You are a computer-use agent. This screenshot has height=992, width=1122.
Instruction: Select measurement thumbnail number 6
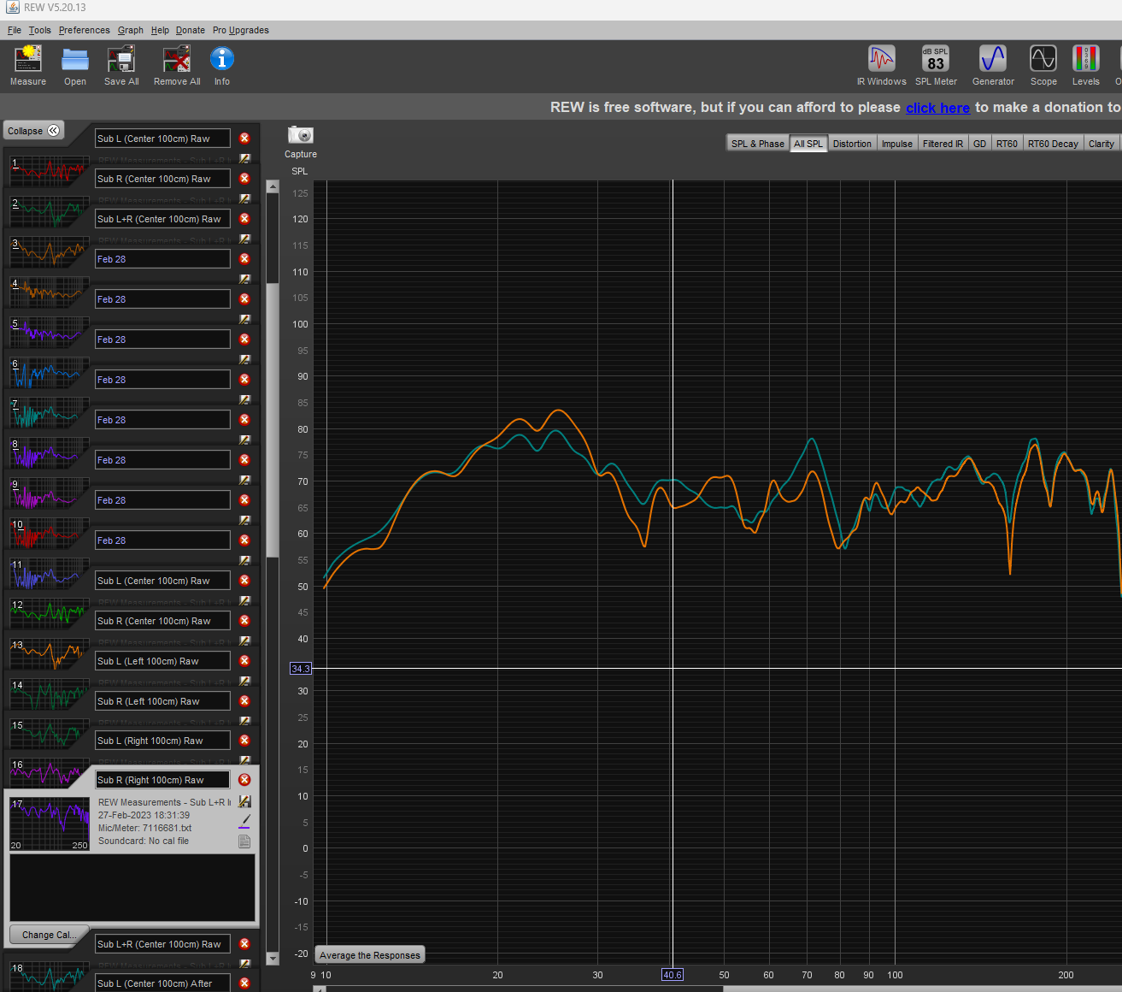tap(49, 372)
